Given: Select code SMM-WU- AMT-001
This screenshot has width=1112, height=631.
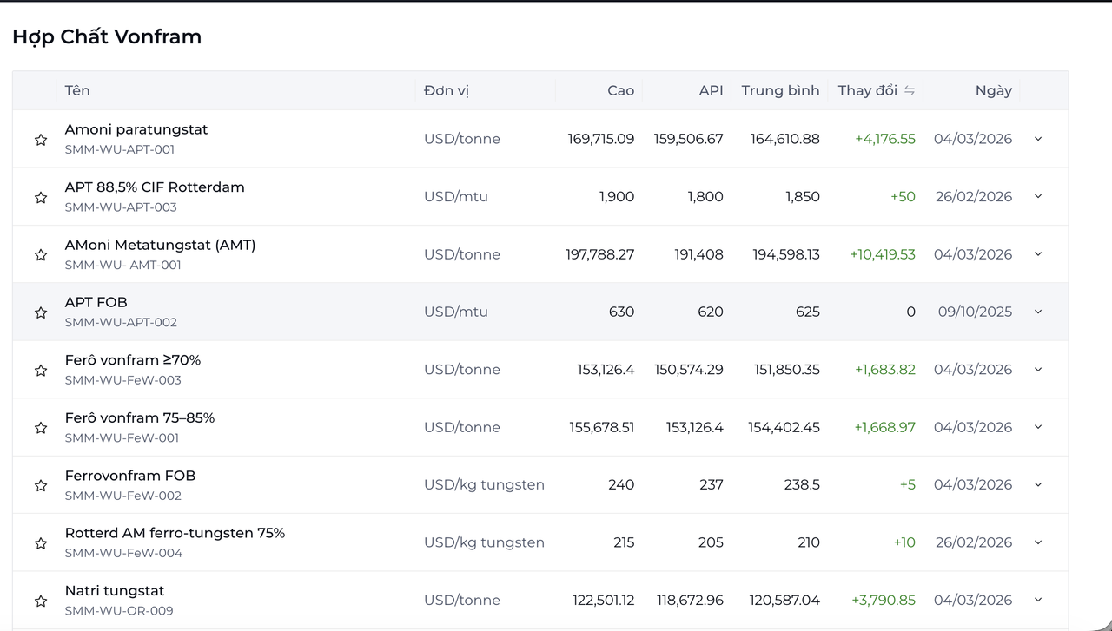Looking at the screenshot, I should [122, 265].
